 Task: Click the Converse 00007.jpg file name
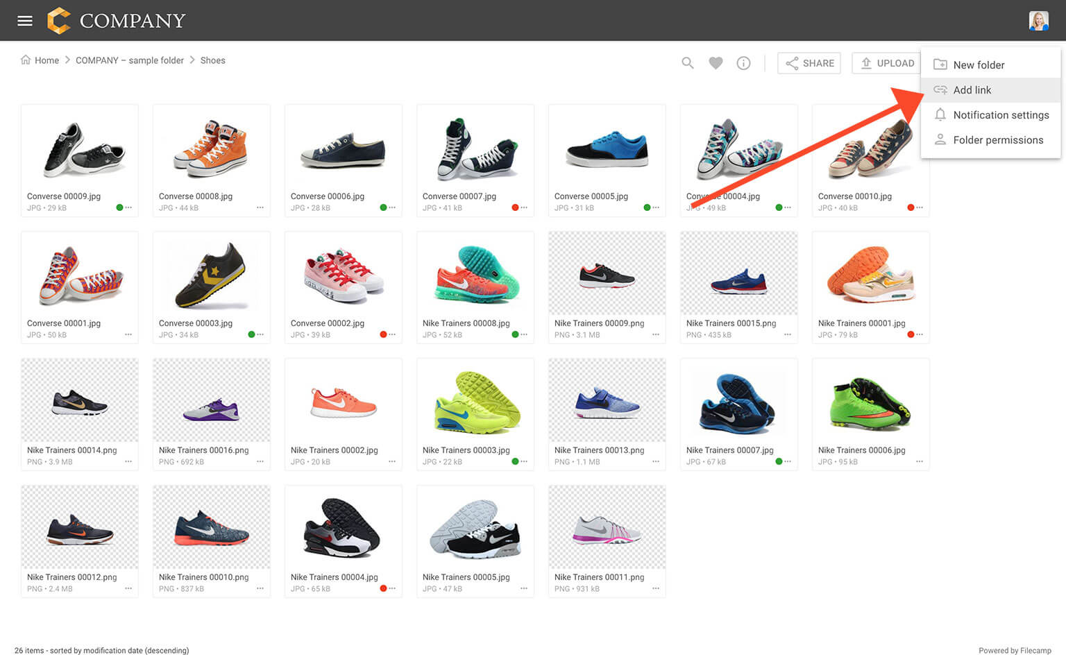click(x=459, y=196)
